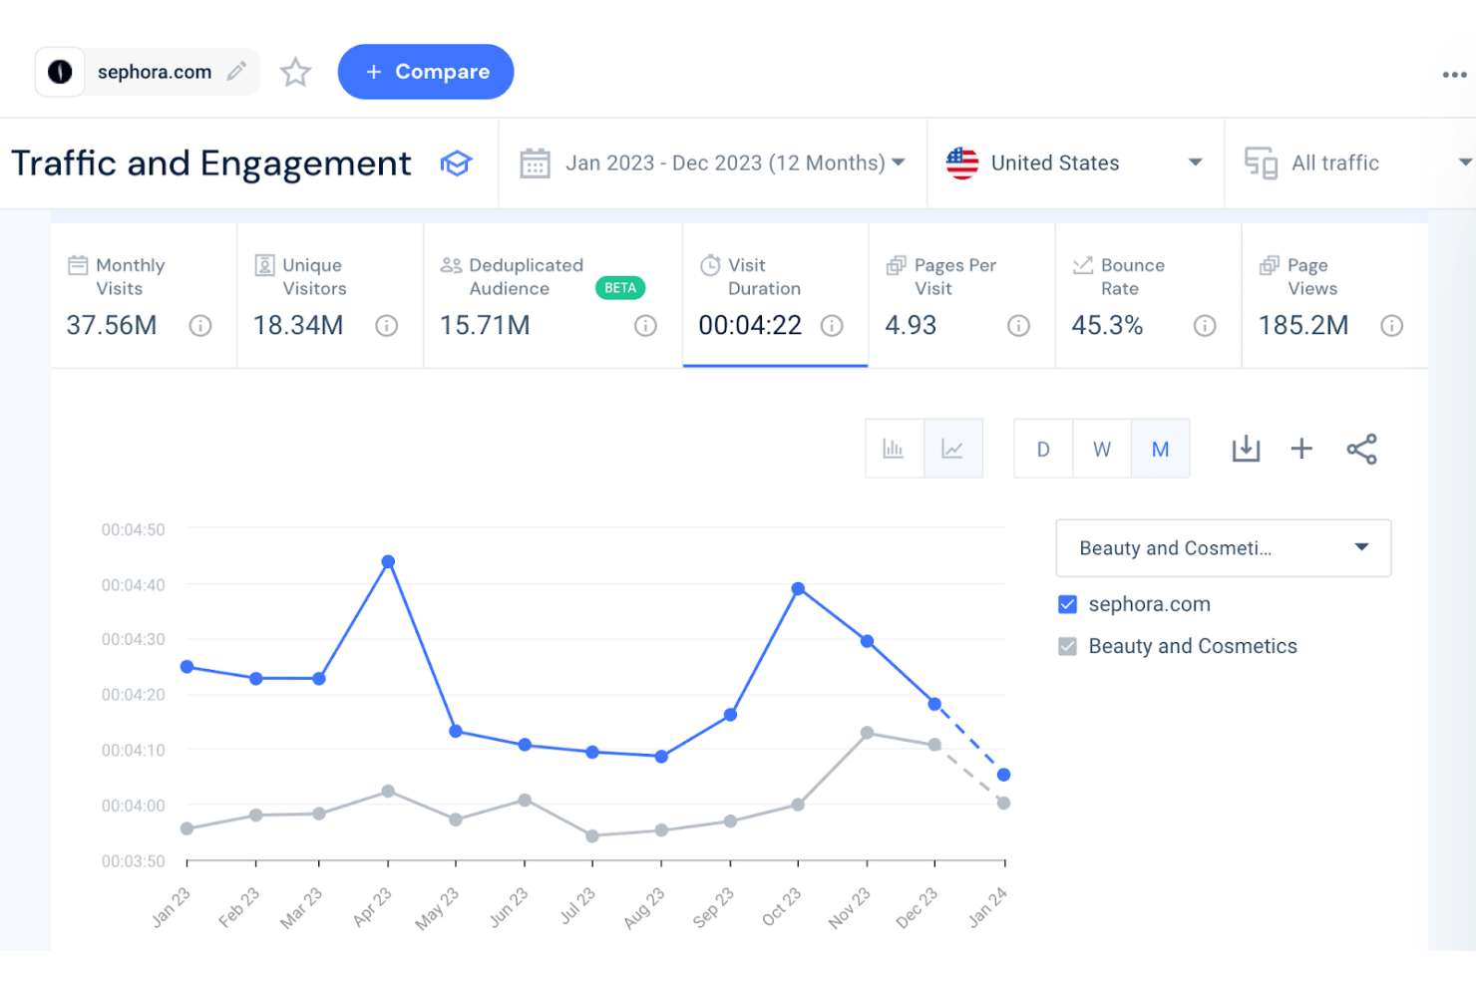Click the 00:04:22 visit duration value
Viewport: 1476px width, 984px height.
[750, 326]
